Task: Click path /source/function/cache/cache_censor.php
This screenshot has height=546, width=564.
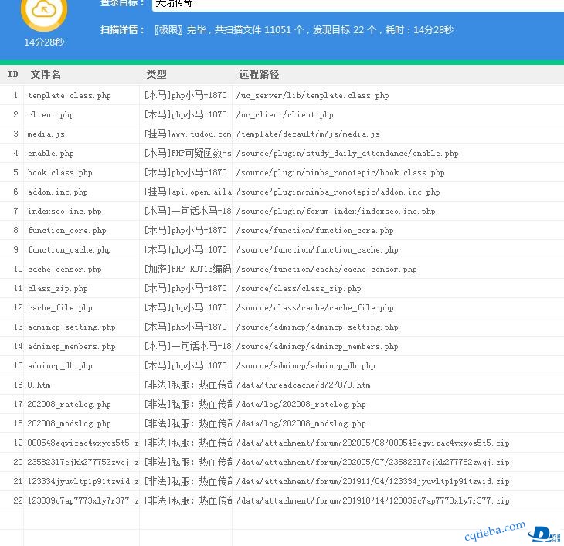Action: point(327,270)
